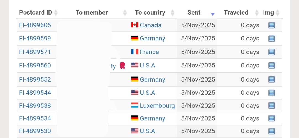This screenshot has width=299, height=138.
Task: Click the France flag icon
Action: click(135, 52)
